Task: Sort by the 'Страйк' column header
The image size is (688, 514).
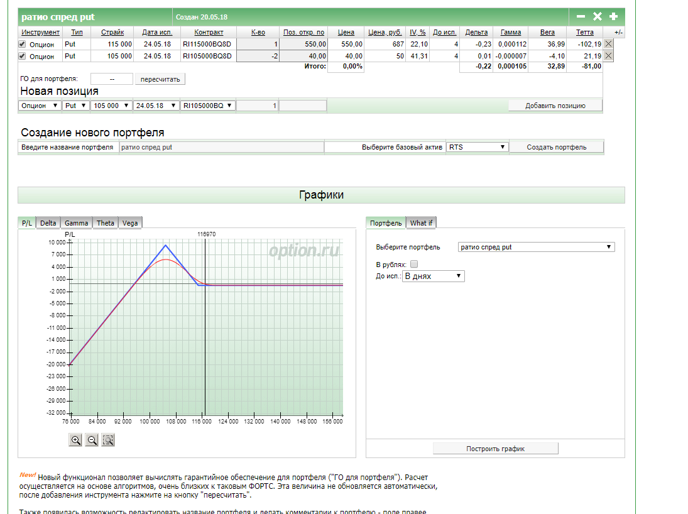Action: point(112,32)
